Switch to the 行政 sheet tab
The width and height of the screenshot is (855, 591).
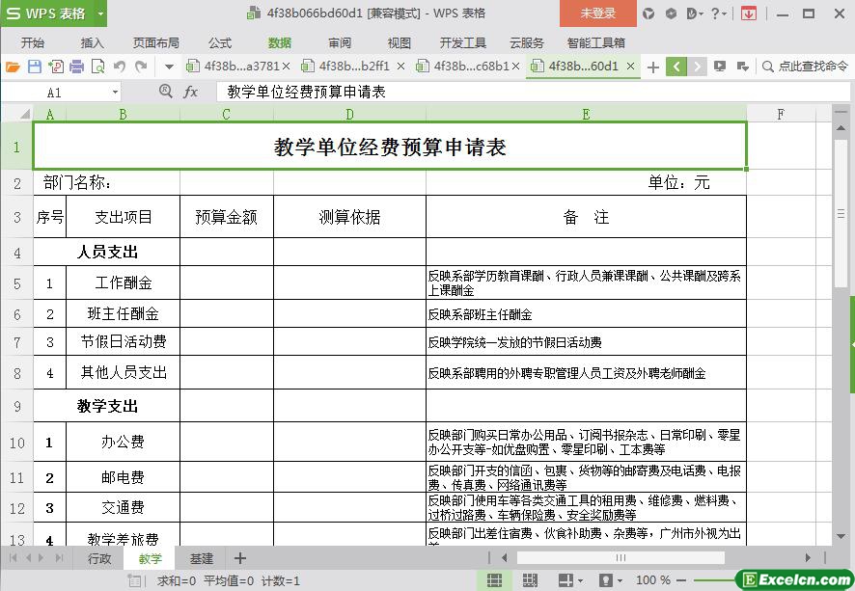(99, 558)
